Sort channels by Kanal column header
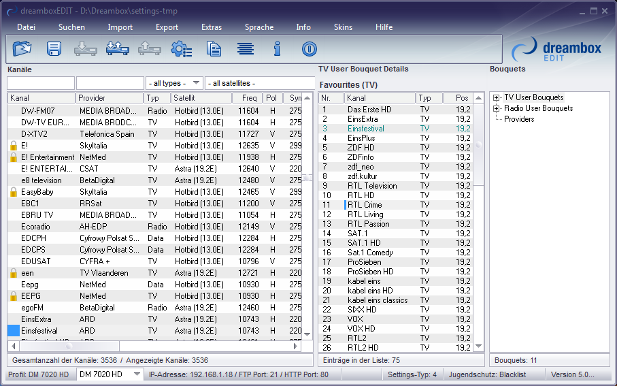The height and width of the screenshot is (386, 617). 41,97
